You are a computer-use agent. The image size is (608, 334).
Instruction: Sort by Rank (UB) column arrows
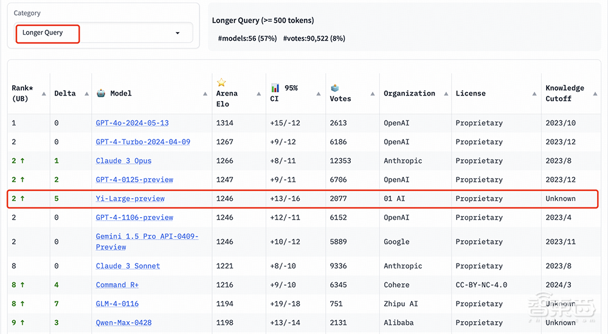coord(44,94)
